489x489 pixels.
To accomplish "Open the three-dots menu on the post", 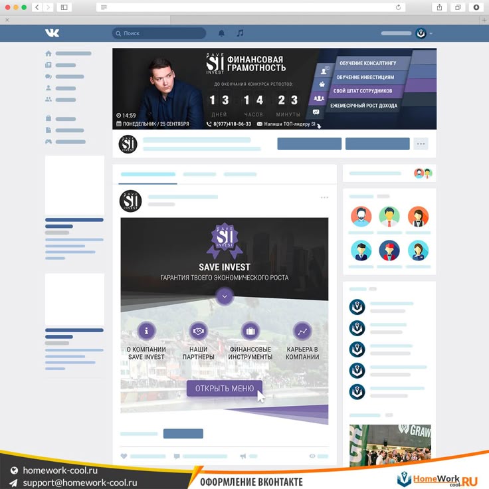I will (324, 197).
